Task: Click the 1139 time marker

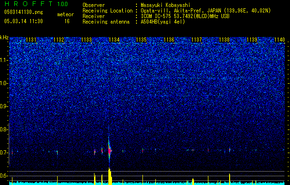Action: pos(252,40)
